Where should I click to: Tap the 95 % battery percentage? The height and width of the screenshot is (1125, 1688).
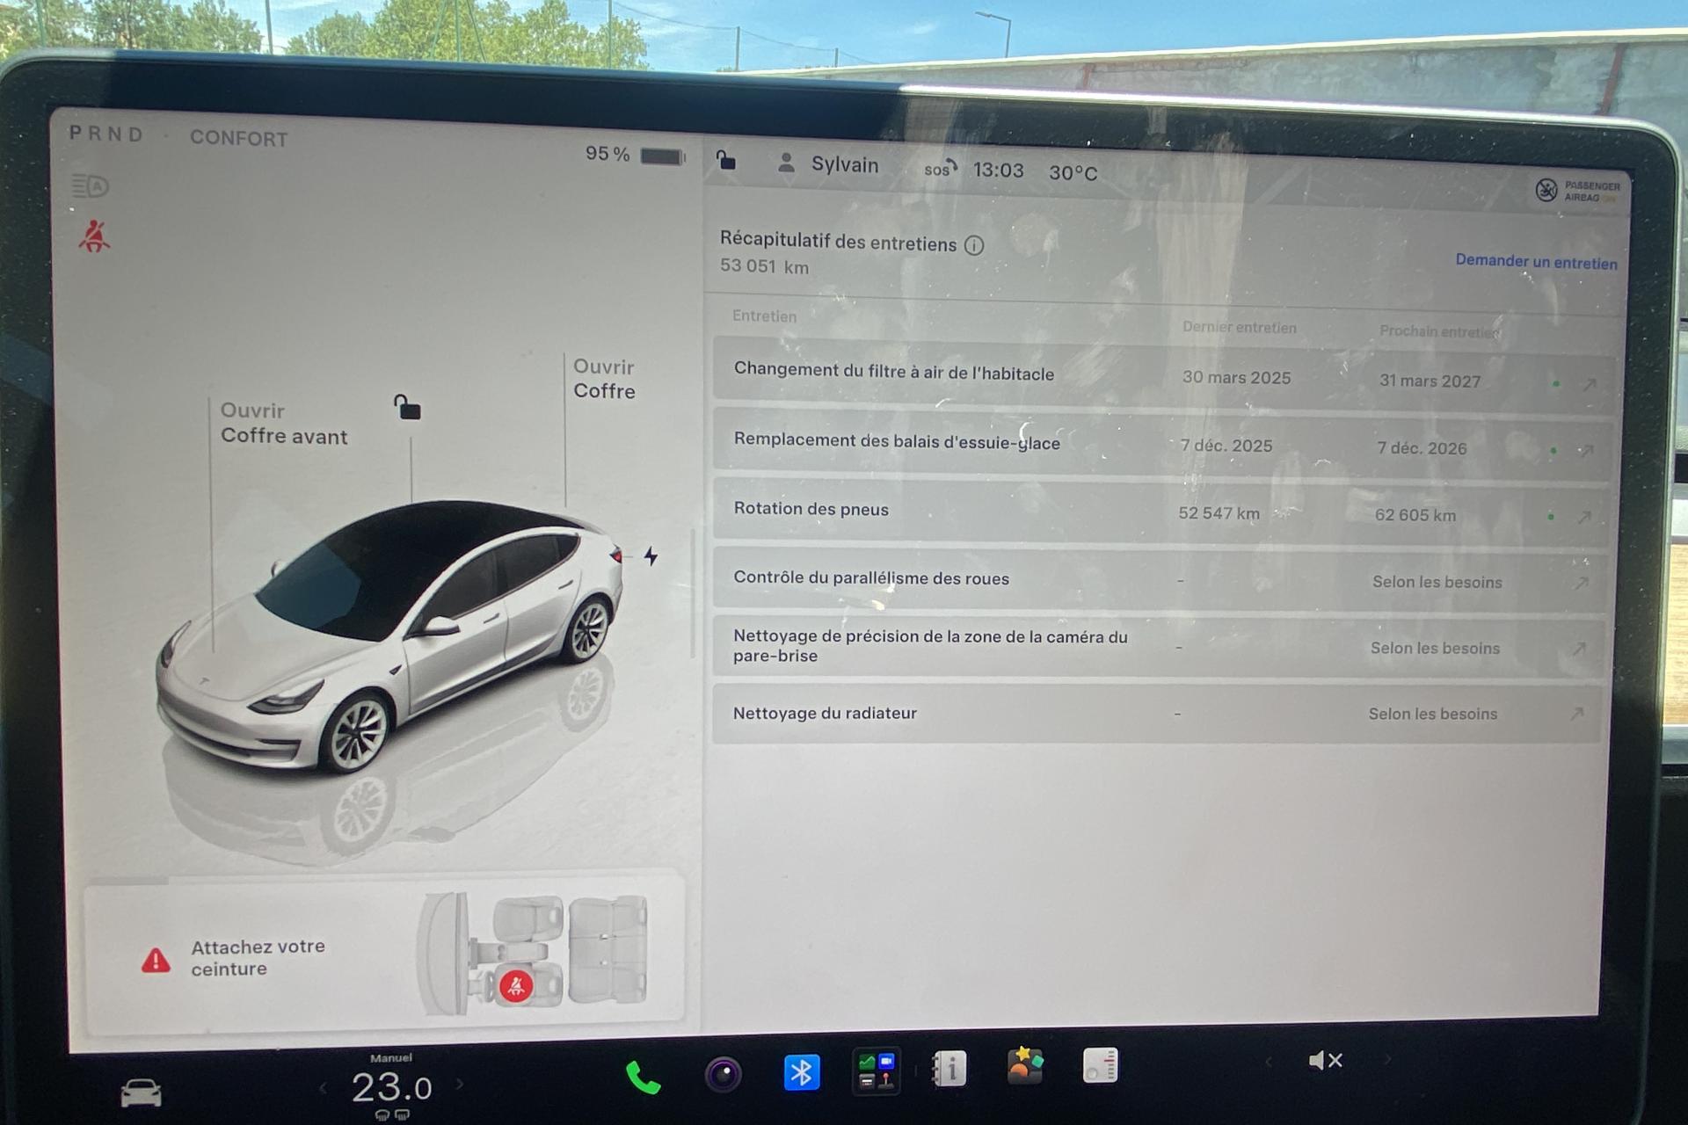click(x=608, y=154)
